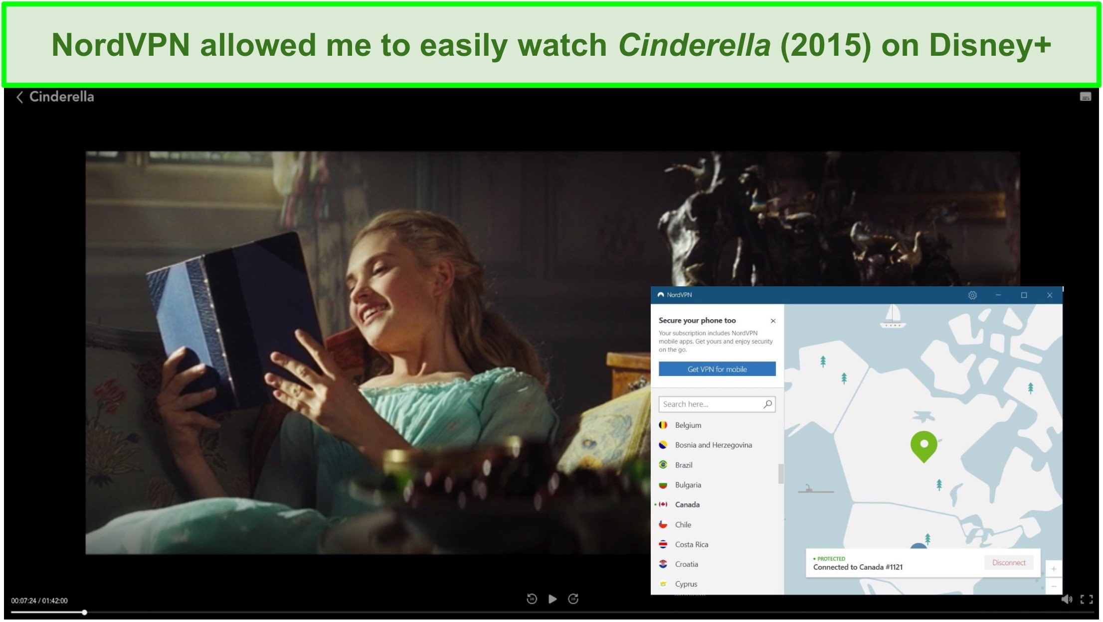The image size is (1103, 622).
Task: Click the NordVPN logo in title bar
Action: tap(661, 295)
